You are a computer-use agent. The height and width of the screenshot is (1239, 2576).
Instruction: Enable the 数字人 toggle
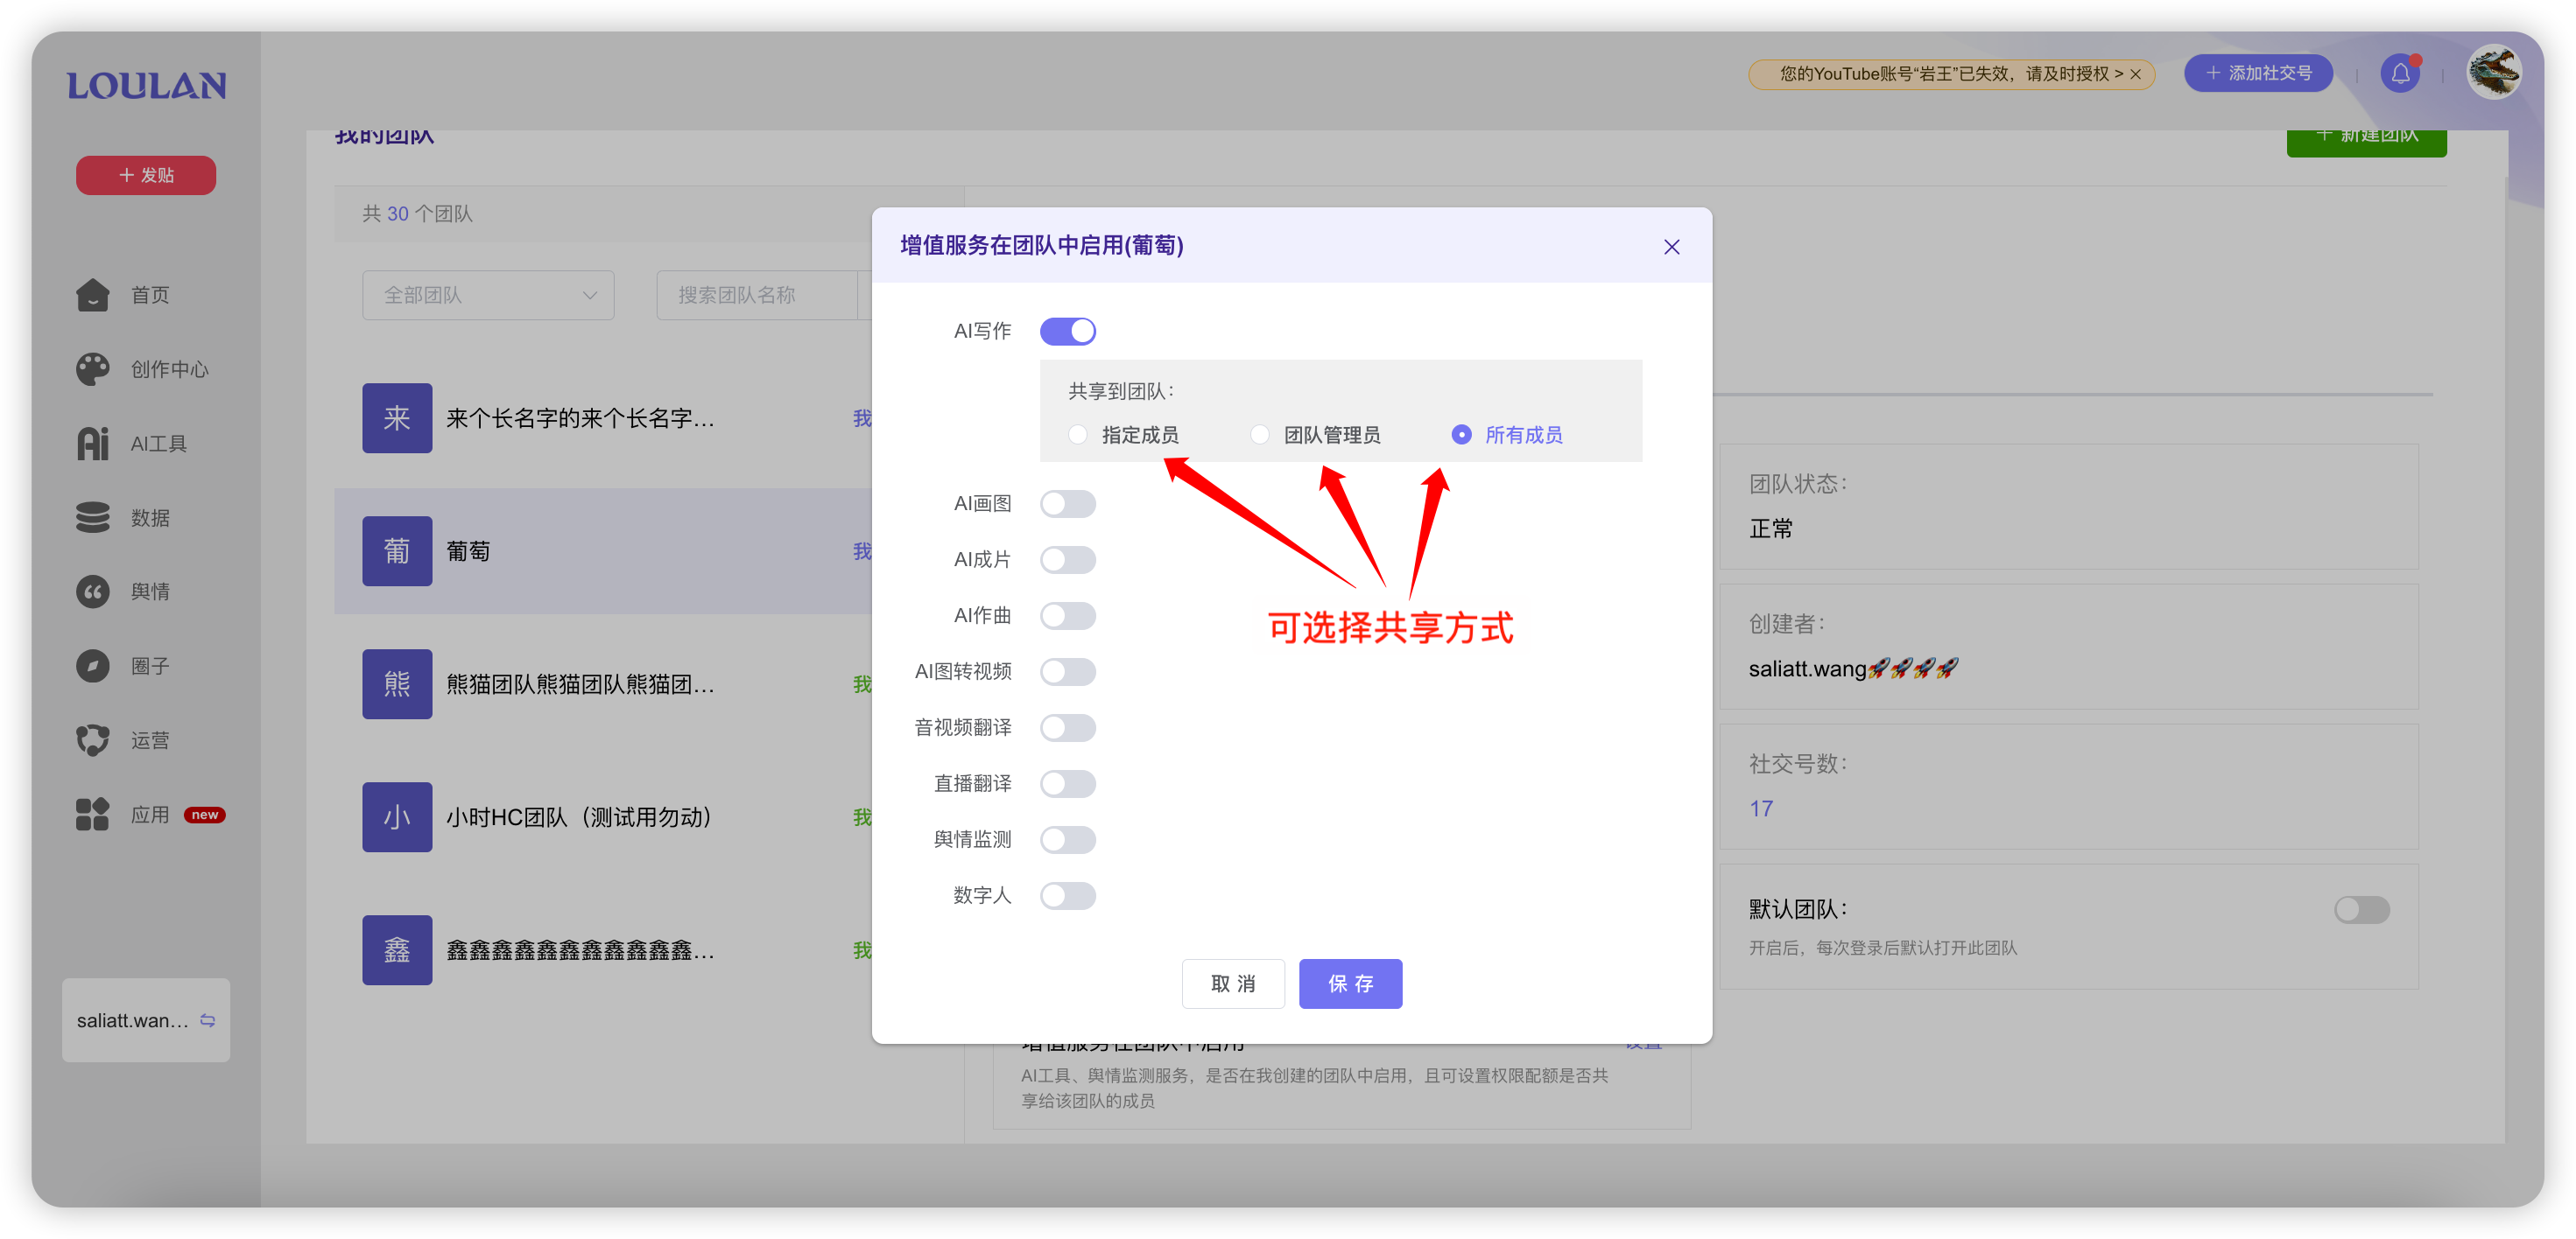tap(1067, 895)
